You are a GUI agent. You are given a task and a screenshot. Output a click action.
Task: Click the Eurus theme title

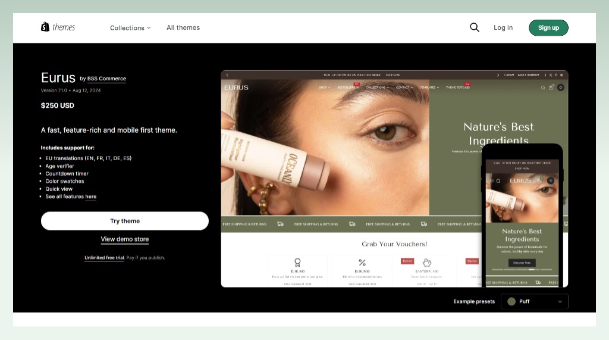pos(58,77)
